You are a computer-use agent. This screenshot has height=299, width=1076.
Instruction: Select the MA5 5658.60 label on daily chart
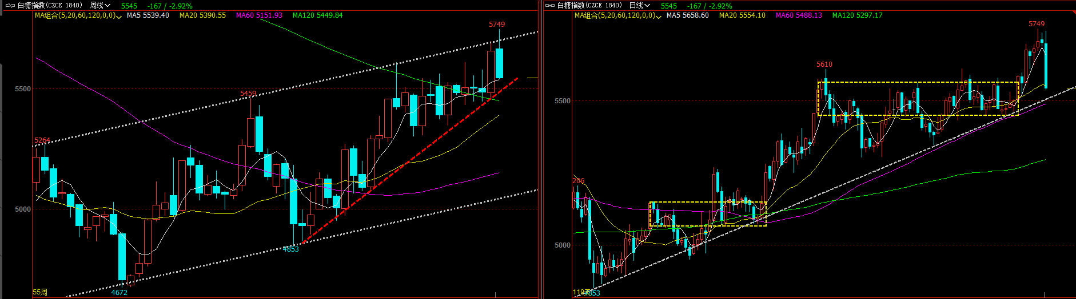(x=687, y=15)
